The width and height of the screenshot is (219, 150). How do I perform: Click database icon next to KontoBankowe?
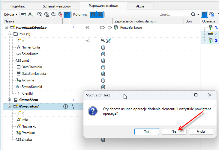[116, 28]
